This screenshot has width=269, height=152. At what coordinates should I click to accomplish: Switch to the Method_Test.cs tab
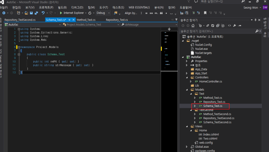pyautogui.click(x=86, y=20)
